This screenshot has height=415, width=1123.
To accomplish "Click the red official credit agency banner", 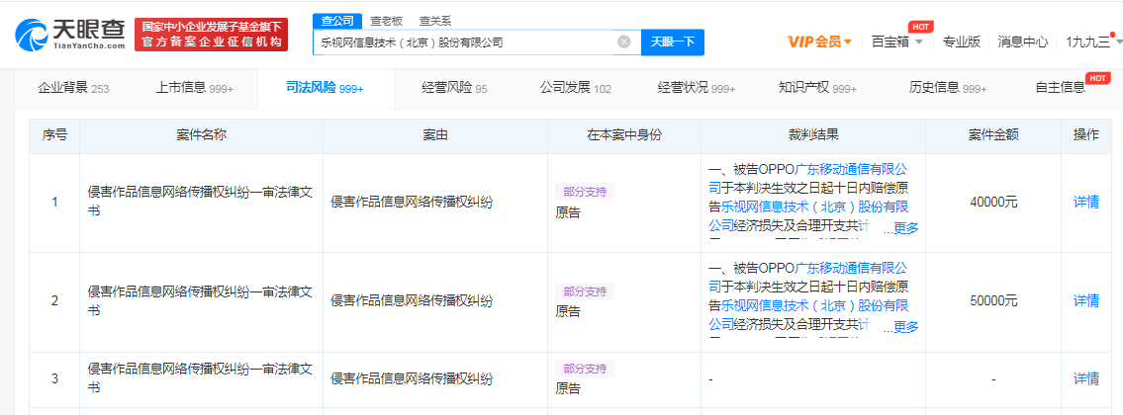I will [x=212, y=35].
